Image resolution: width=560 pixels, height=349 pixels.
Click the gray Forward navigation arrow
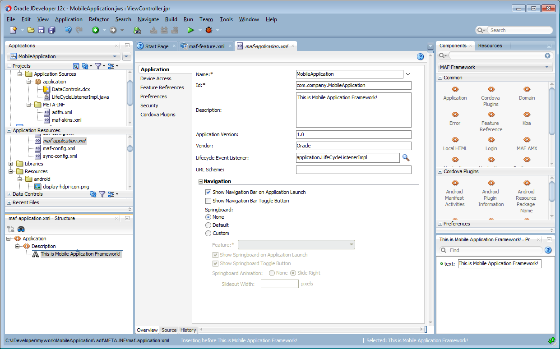(x=113, y=30)
